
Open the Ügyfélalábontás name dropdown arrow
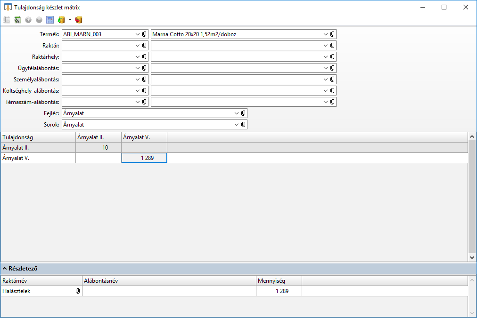point(326,68)
